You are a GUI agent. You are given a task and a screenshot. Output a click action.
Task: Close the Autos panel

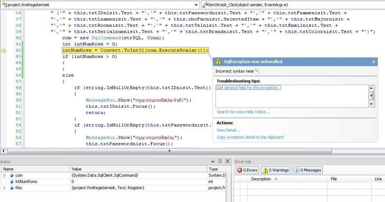(228, 161)
